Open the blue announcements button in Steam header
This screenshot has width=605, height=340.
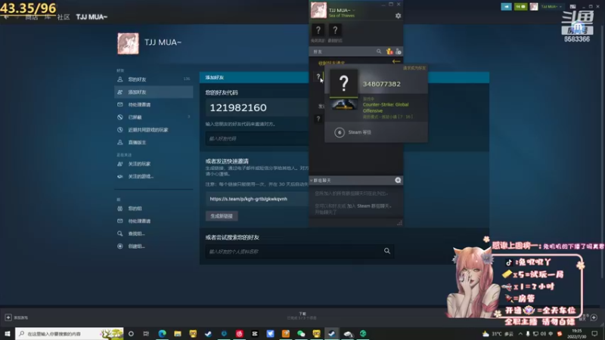click(x=506, y=7)
